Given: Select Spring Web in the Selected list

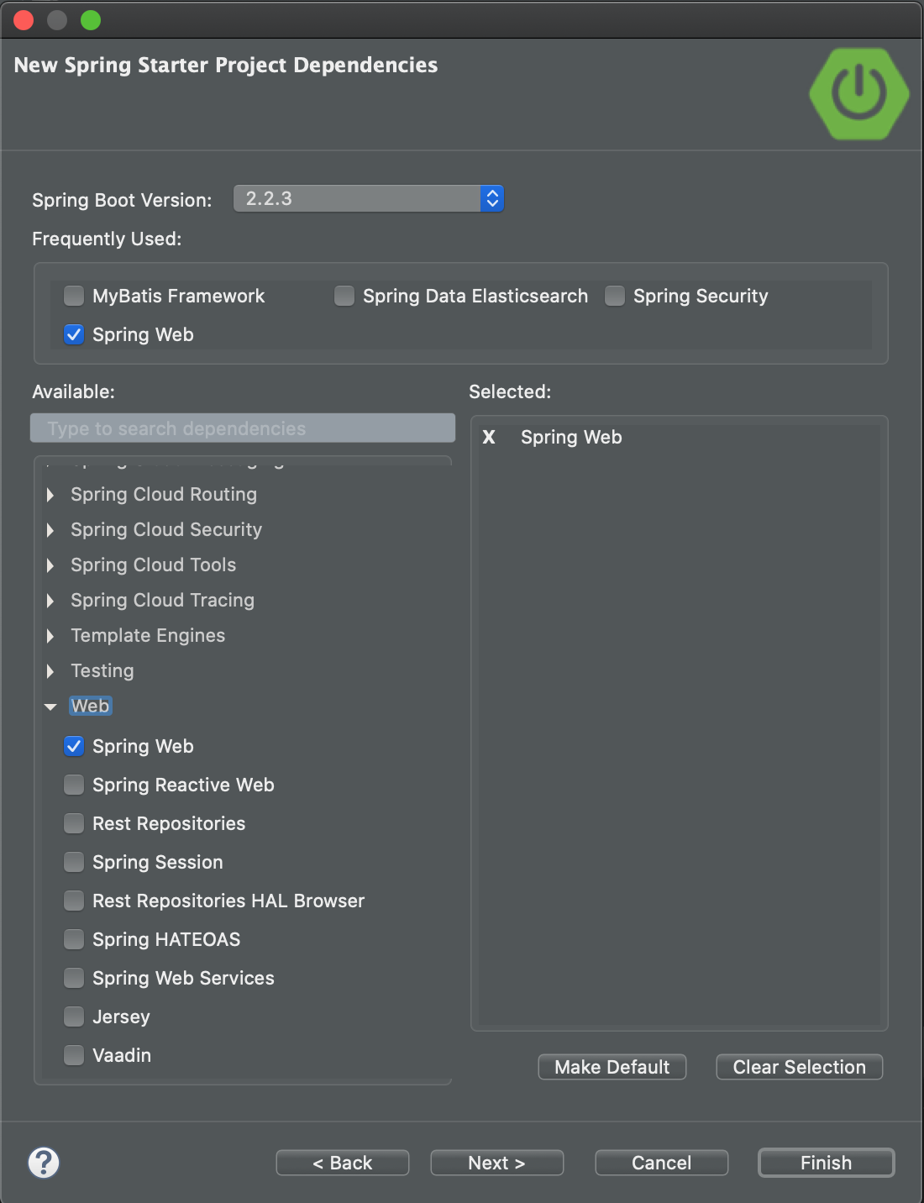Looking at the screenshot, I should (x=571, y=437).
